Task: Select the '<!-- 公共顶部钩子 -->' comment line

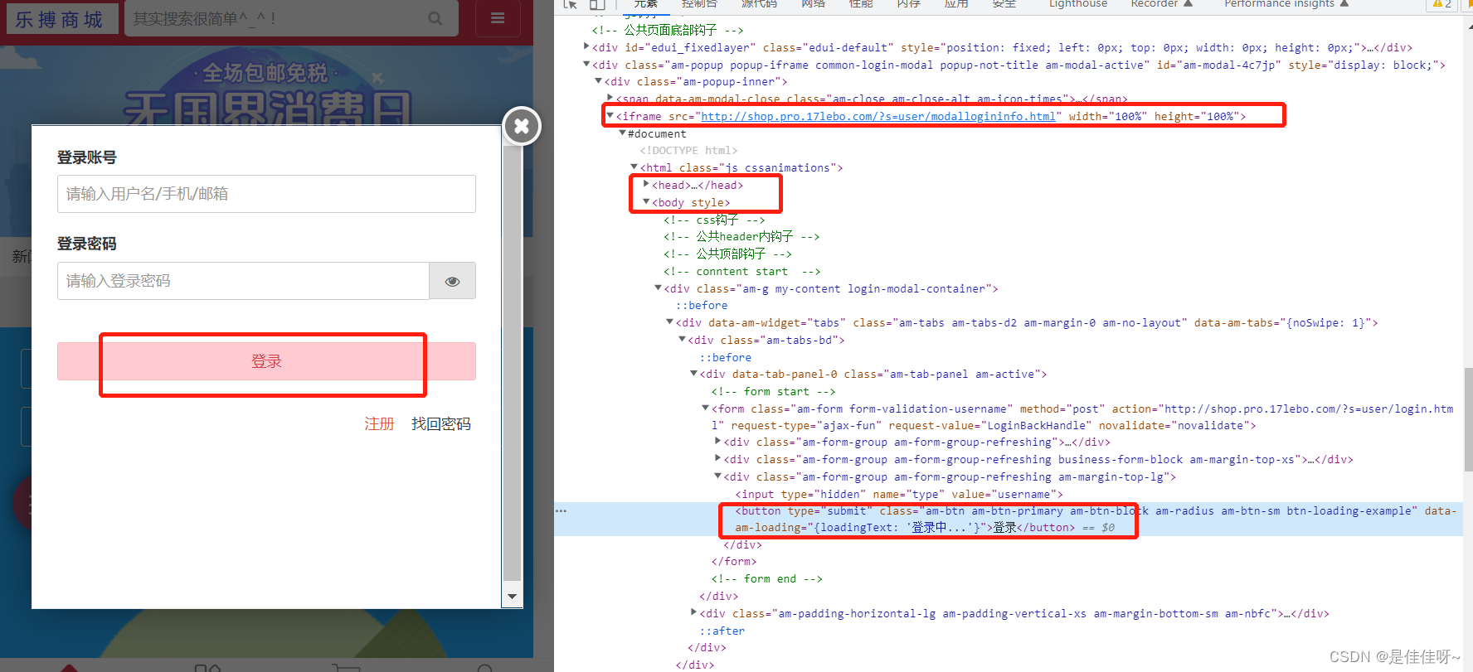Action: pos(727,254)
